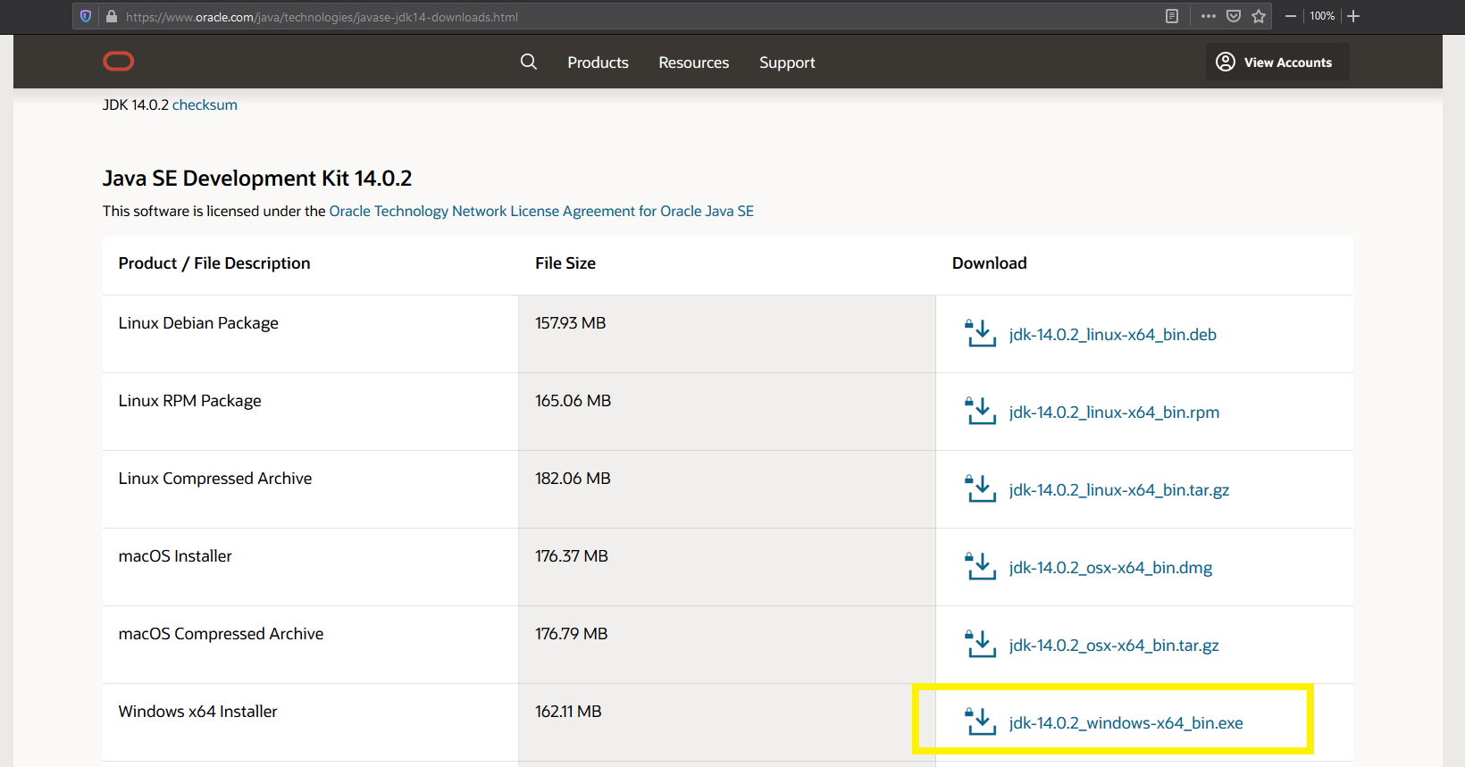Image resolution: width=1465 pixels, height=767 pixels.
Task: Open the JDK 14.0.2 checksum link
Action: point(205,104)
